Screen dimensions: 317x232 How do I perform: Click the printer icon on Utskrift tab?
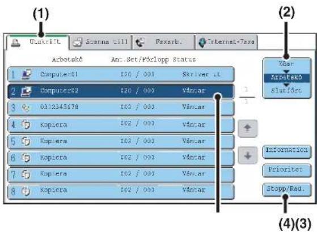point(15,43)
